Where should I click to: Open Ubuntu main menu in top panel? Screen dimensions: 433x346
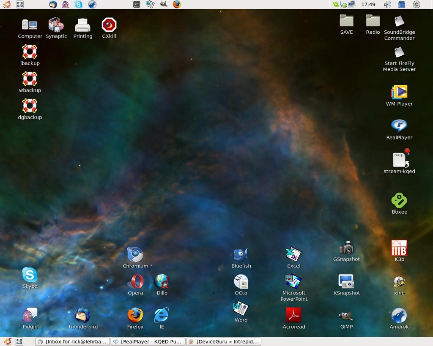(7, 4)
